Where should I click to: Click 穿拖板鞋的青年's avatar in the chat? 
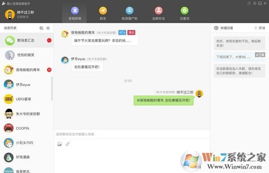(65, 34)
